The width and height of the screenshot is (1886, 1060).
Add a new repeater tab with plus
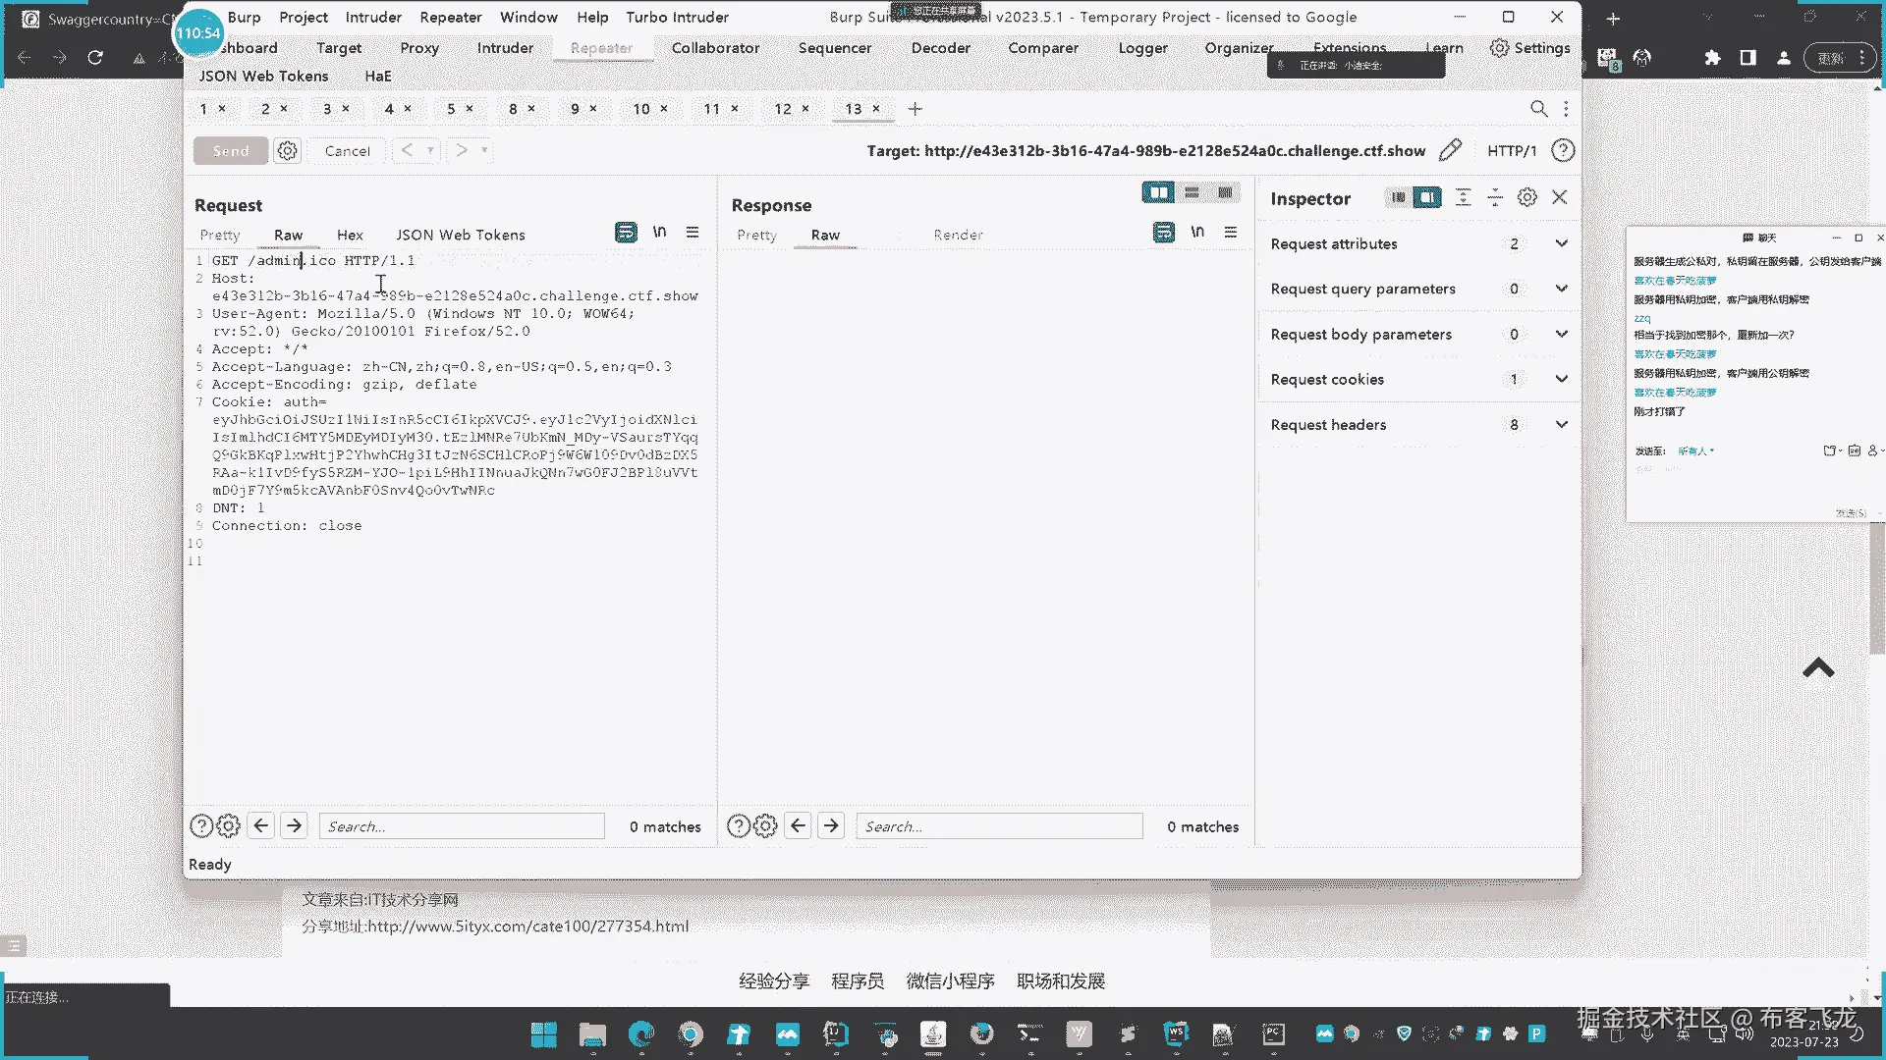(x=915, y=109)
